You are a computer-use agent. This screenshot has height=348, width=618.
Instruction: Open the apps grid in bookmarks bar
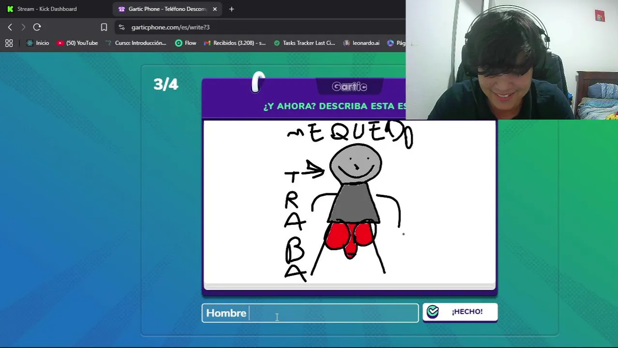pos(9,43)
